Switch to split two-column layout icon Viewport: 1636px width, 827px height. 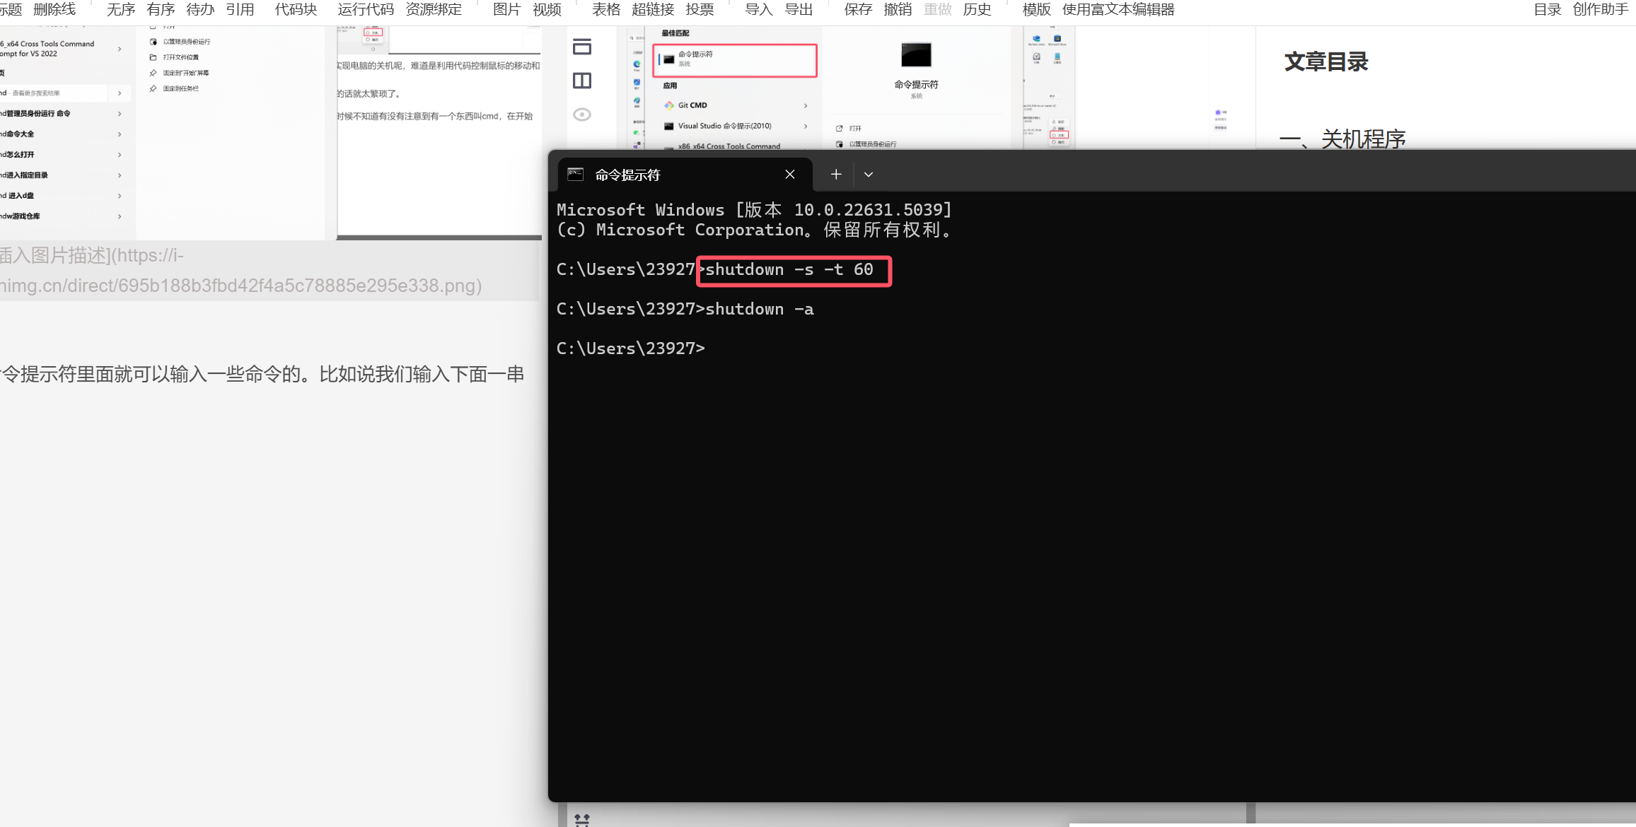(582, 81)
